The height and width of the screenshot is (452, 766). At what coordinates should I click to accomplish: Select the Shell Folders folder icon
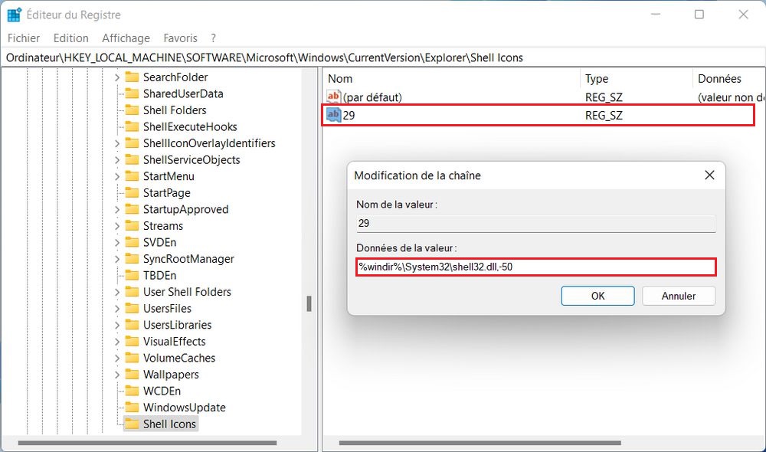pos(132,110)
